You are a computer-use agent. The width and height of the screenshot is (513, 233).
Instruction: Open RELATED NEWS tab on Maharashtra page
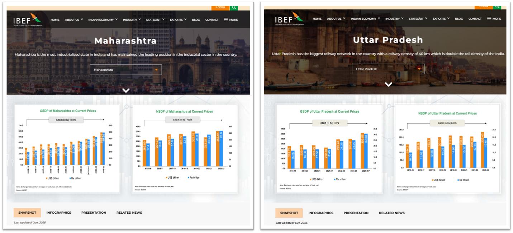coord(129,213)
